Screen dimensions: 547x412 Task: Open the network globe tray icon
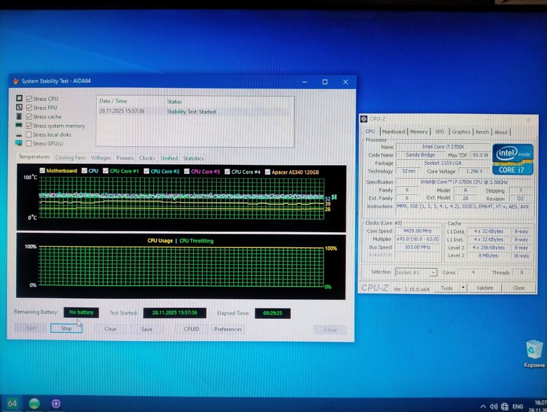pos(505,407)
